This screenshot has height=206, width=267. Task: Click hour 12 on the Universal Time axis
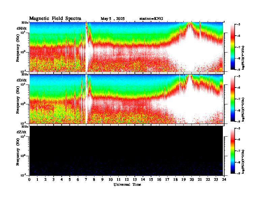127,179
